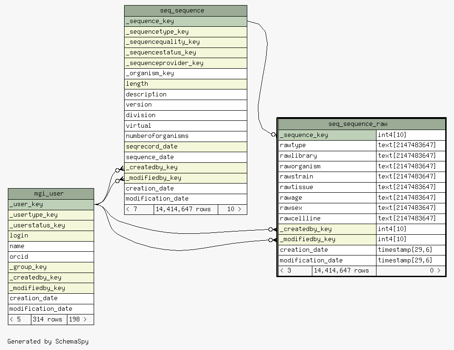Select _sequencetype_key in seq_sequence

[185, 32]
